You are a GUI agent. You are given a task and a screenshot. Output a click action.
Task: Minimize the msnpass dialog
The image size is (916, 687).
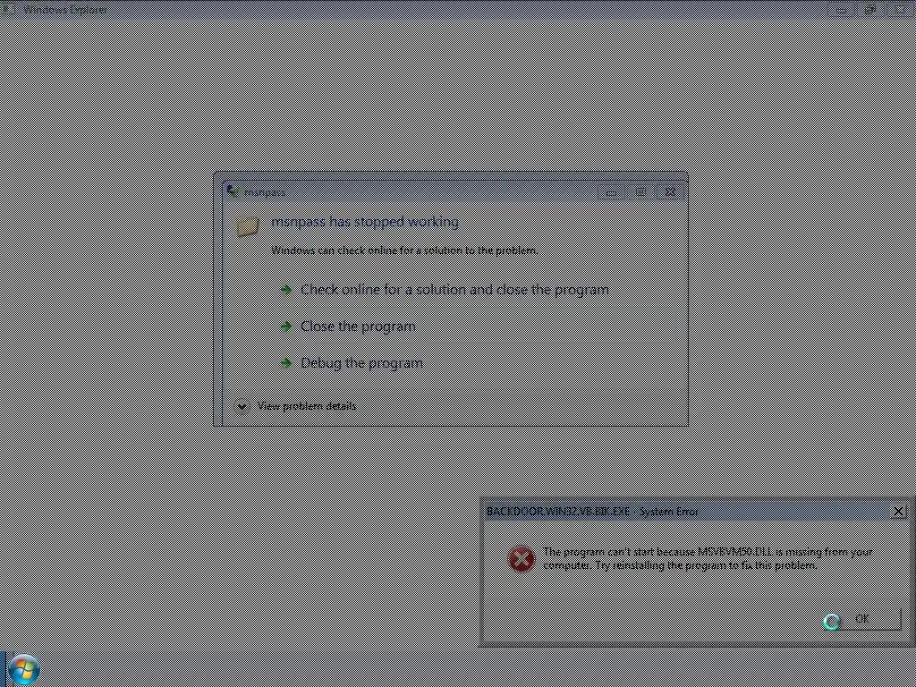tap(611, 191)
